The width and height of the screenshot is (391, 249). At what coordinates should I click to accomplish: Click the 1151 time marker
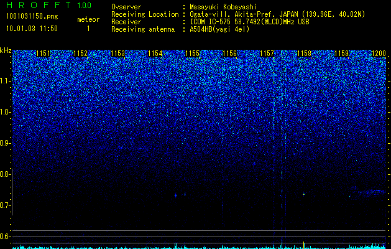tap(43, 54)
